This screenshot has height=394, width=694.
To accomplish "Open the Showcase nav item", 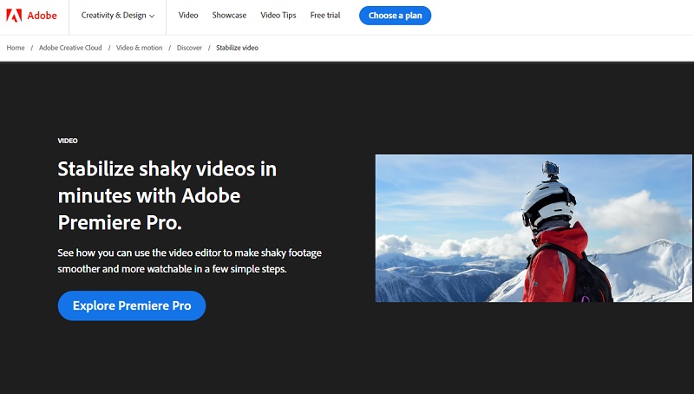I will 229,15.
